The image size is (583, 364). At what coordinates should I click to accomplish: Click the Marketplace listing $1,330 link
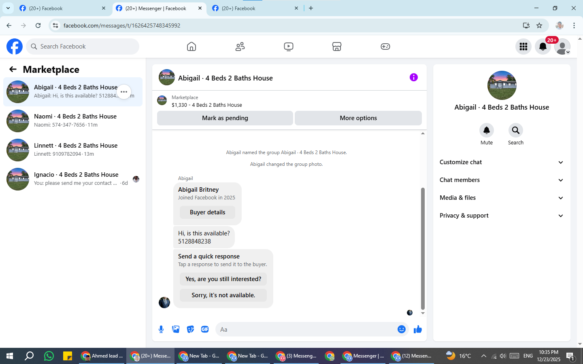(206, 105)
